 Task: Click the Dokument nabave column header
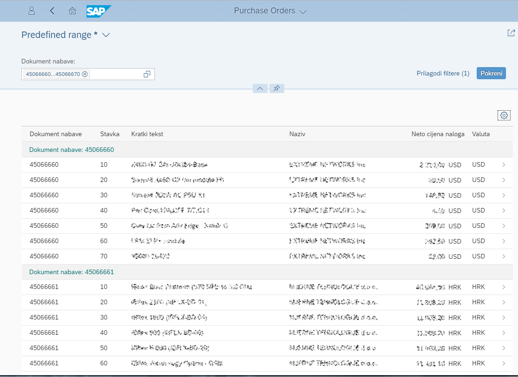pyautogui.click(x=56, y=134)
